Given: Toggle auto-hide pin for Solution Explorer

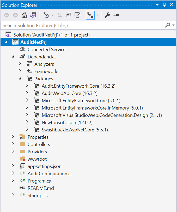Looking at the screenshot, I should [164, 5].
